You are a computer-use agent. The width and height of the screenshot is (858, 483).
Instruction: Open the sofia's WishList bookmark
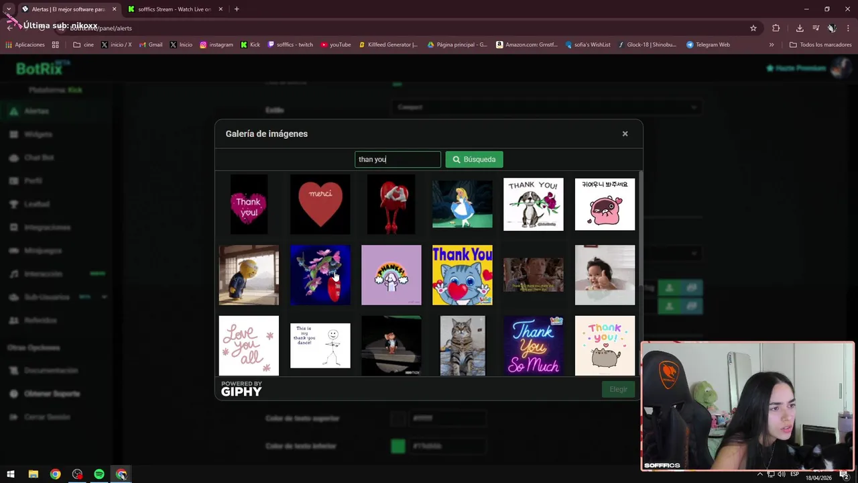588,45
